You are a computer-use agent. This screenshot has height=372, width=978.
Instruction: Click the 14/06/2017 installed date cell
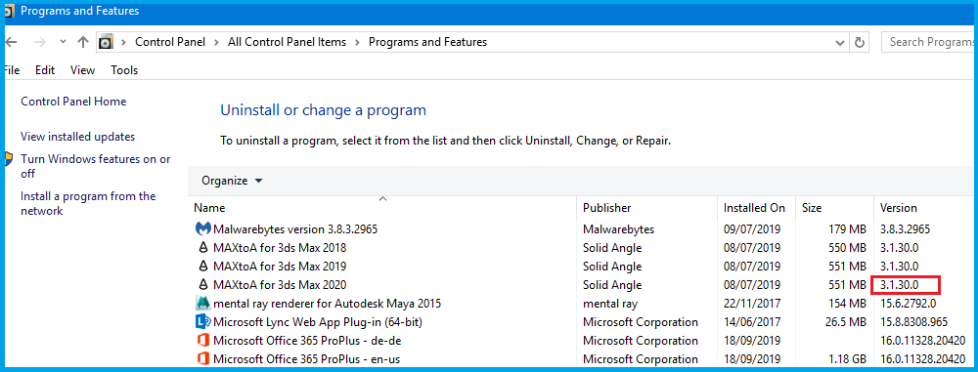[751, 322]
